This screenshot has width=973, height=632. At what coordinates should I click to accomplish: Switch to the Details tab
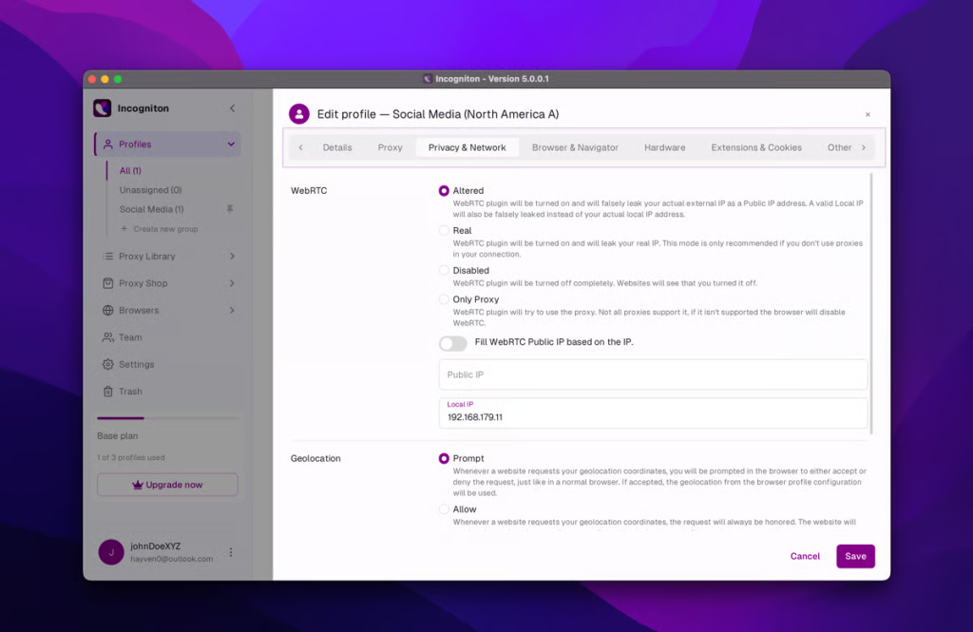coord(337,147)
